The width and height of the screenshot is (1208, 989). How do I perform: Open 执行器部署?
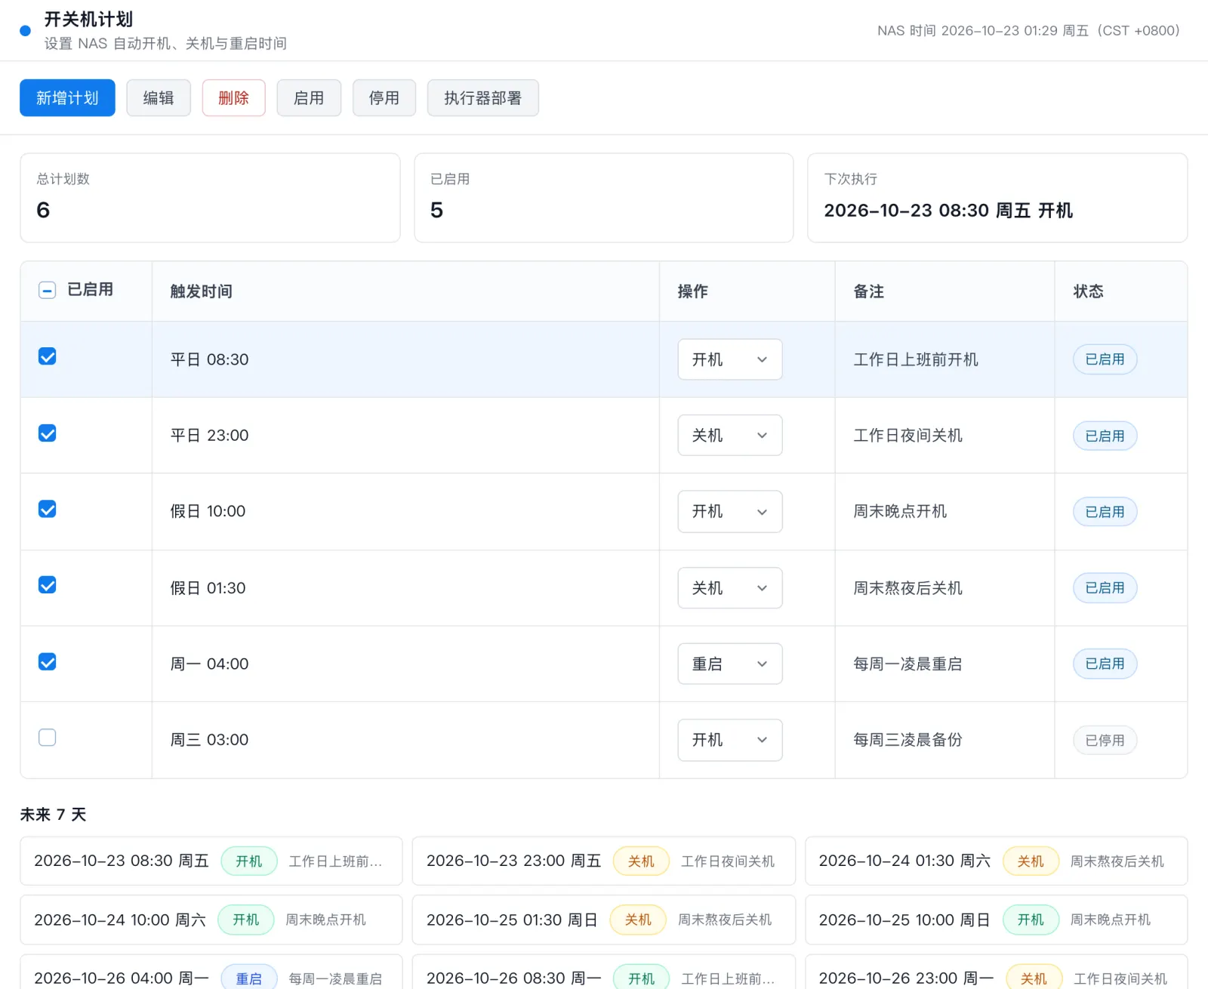coord(483,98)
